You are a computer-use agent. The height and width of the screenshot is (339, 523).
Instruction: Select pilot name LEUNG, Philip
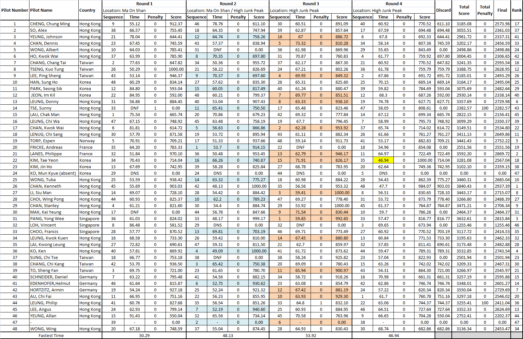[x=43, y=303]
